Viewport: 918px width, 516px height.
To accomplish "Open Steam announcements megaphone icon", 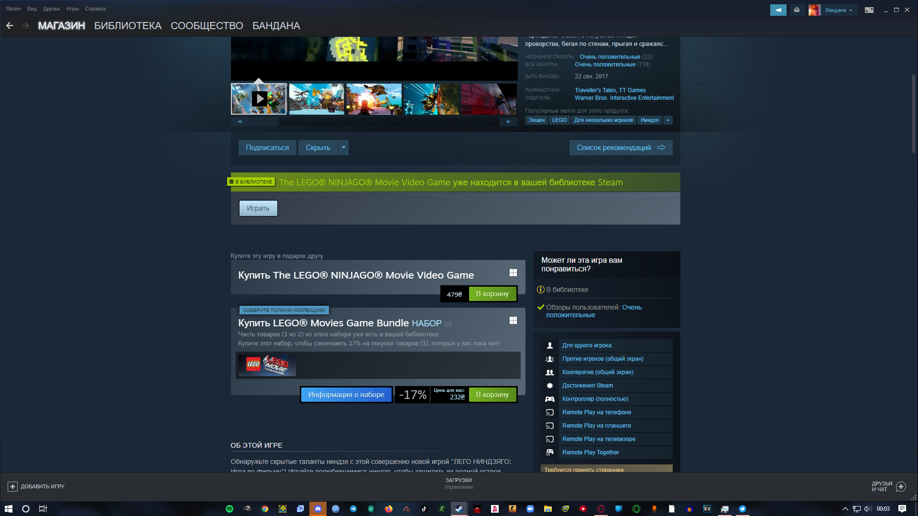I will (x=778, y=10).
